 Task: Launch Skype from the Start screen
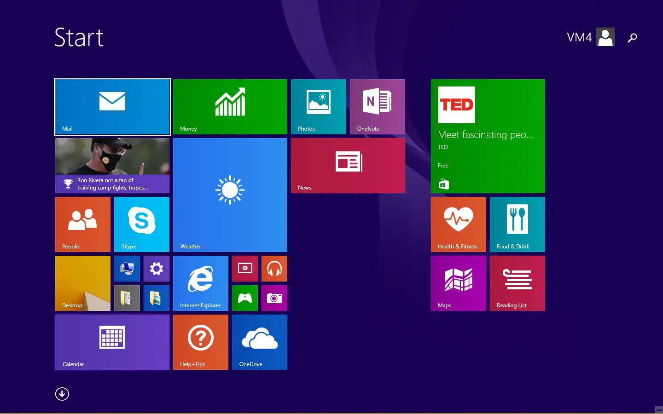point(142,224)
